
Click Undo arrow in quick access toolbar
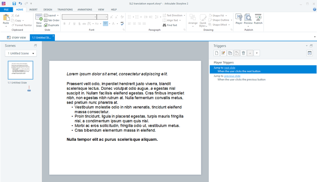click(20, 3)
